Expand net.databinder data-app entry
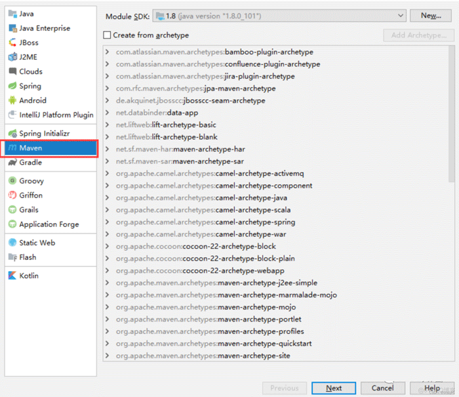Viewport: 459px width, 397px height. coord(107,112)
